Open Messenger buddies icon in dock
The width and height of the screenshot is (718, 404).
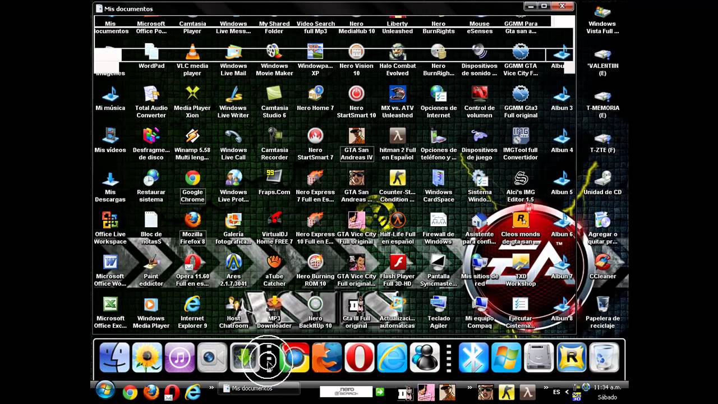[x=425, y=357]
